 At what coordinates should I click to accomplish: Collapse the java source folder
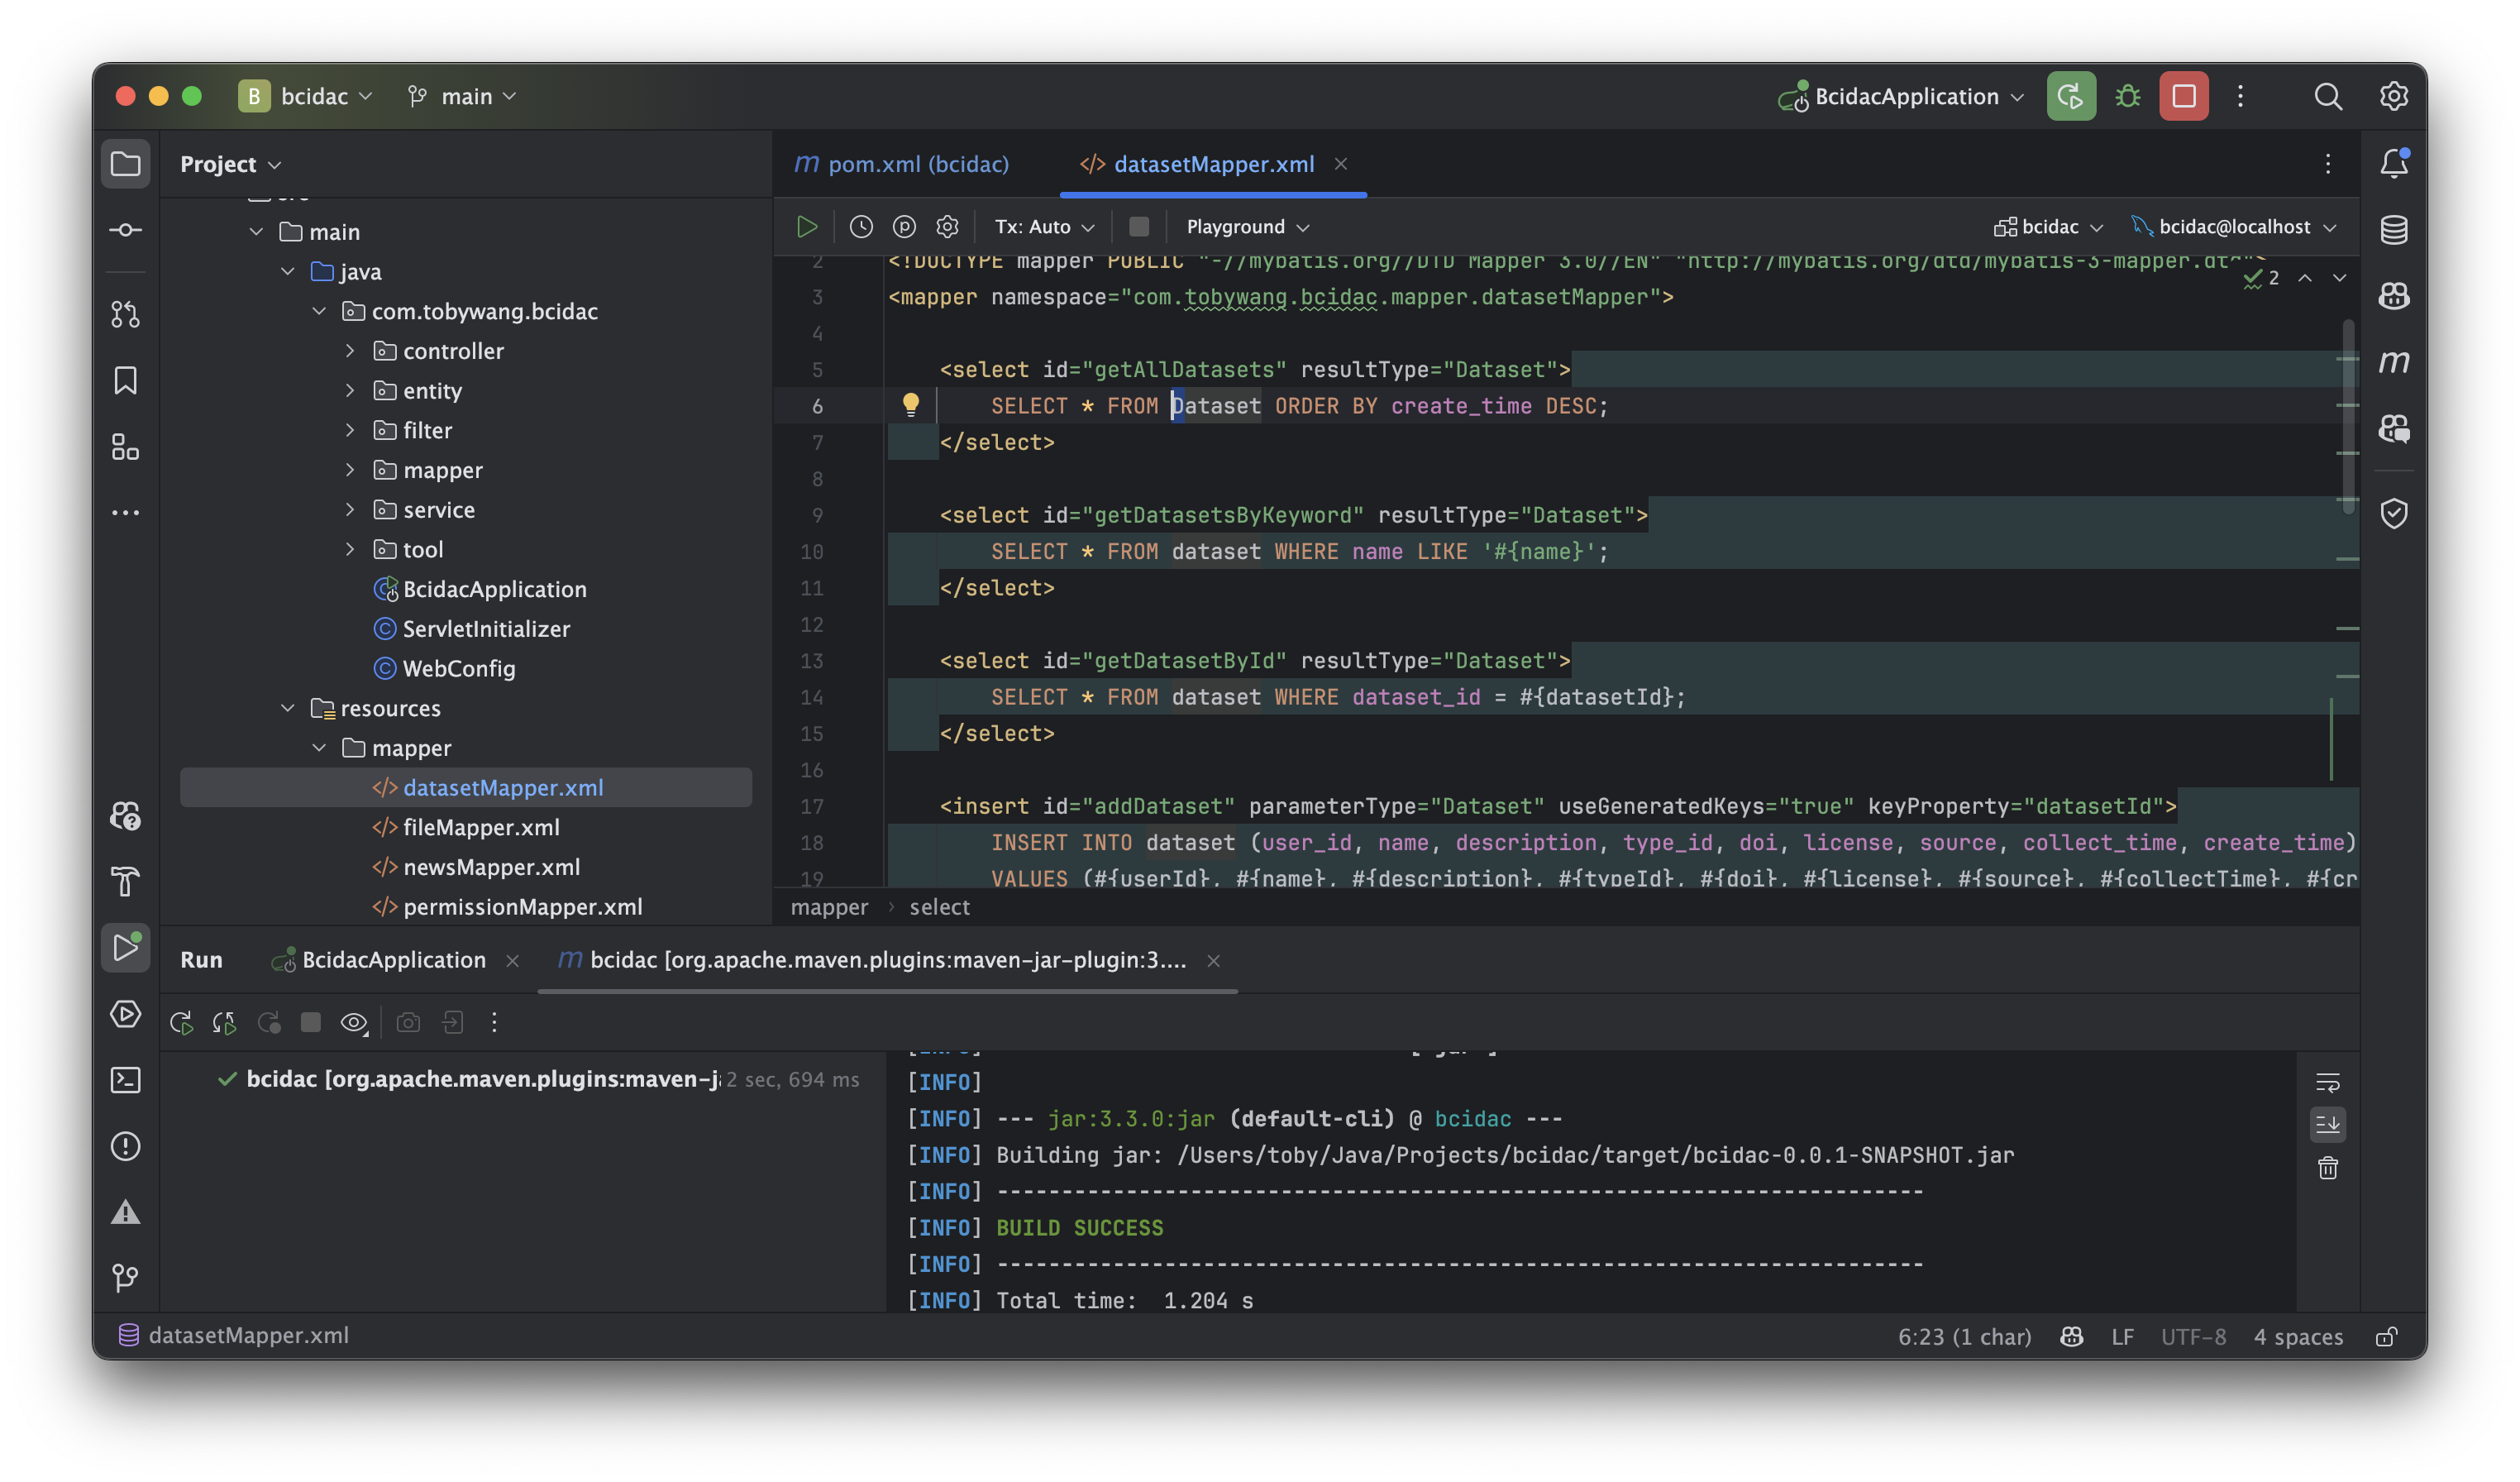[288, 271]
